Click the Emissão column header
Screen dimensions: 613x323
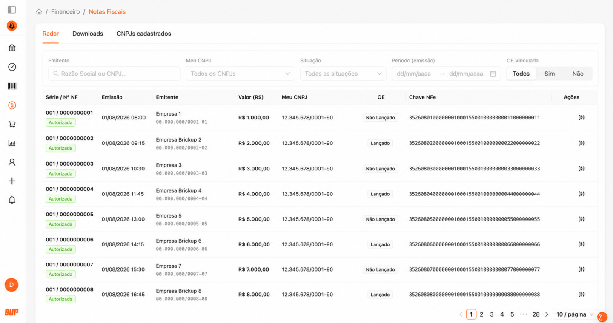tap(112, 97)
